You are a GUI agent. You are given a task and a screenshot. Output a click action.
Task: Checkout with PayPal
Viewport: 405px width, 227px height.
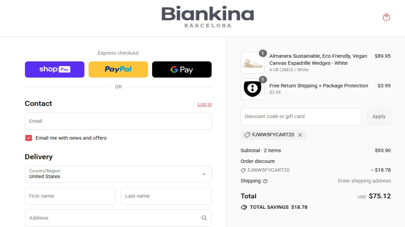pyautogui.click(x=118, y=69)
